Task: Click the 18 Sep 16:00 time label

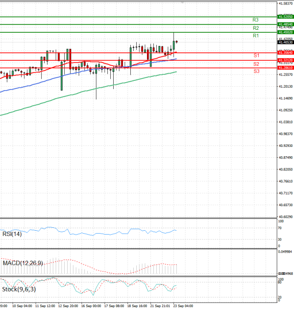Action: pos(137,306)
